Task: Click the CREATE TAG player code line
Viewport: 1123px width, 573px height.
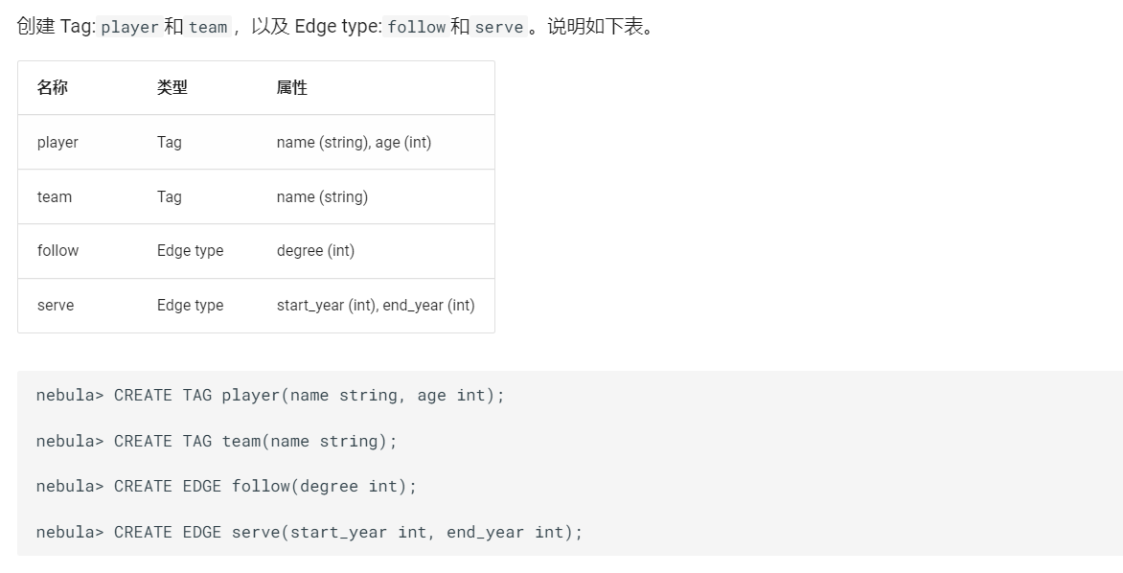Action: point(270,395)
